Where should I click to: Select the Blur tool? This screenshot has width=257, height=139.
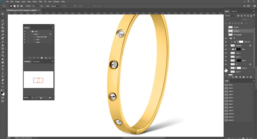click(3, 59)
